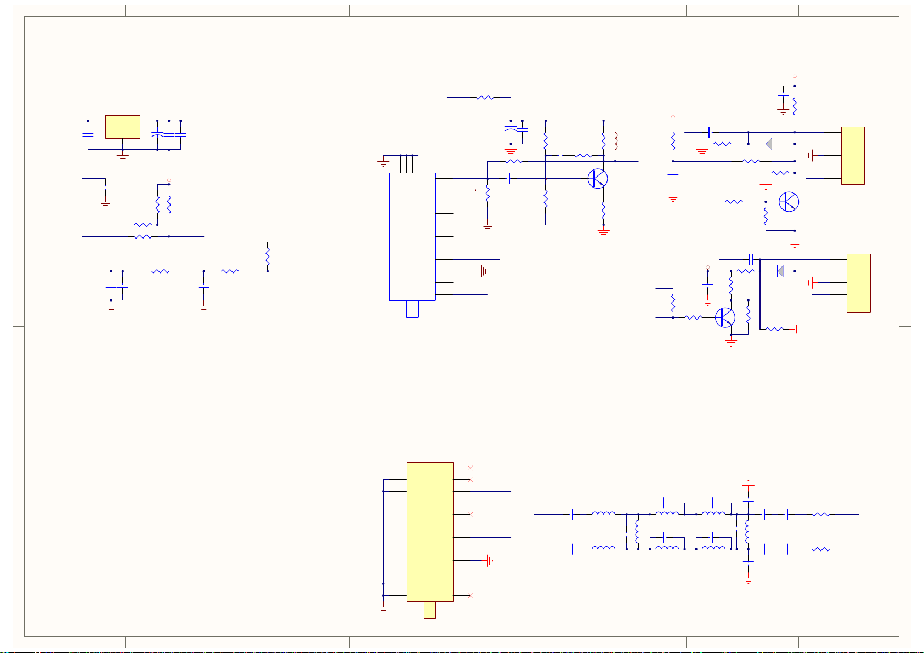Click the brown inductor beside the center transistor
This screenshot has height=653, width=924.
point(615,141)
